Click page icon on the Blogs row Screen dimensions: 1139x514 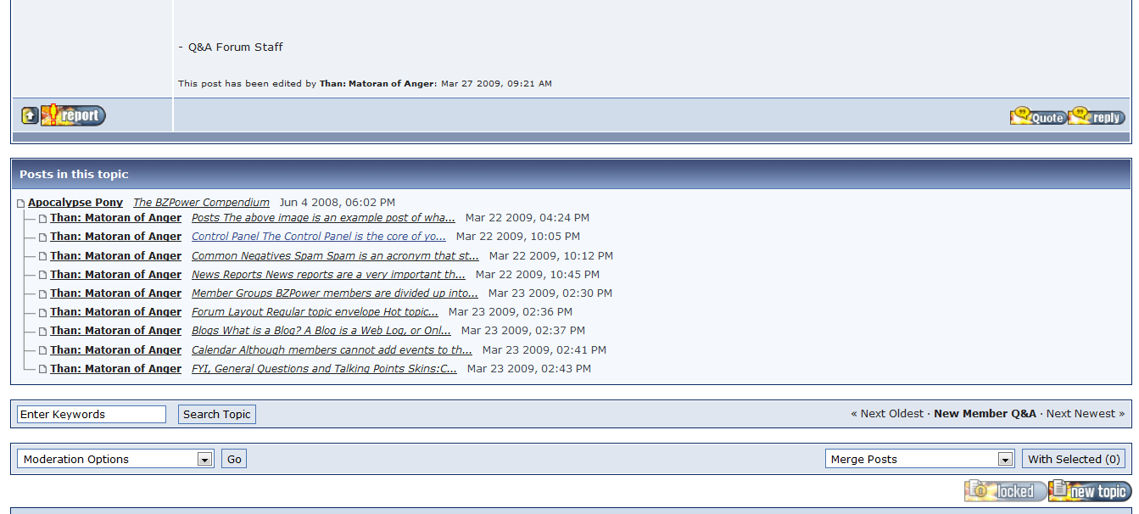pyautogui.click(x=42, y=332)
